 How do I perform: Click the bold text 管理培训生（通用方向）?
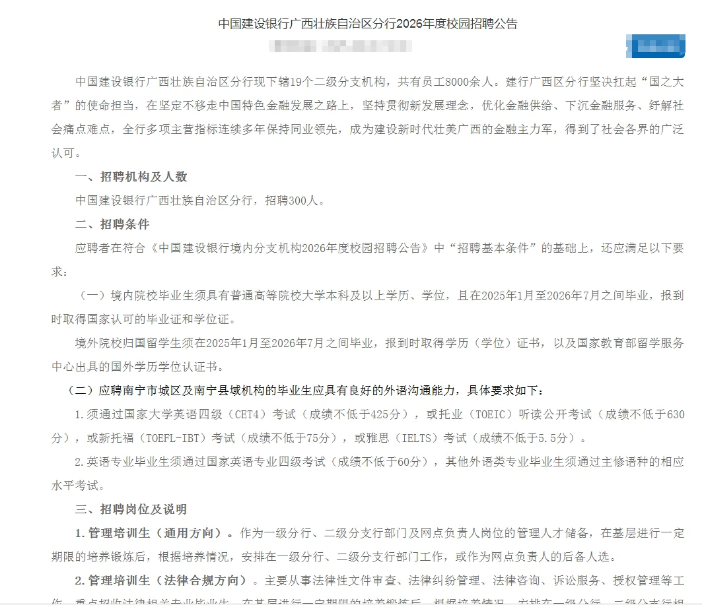[155, 532]
